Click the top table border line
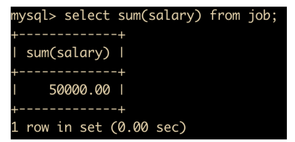This screenshot has width=295, height=142. pos(68,35)
